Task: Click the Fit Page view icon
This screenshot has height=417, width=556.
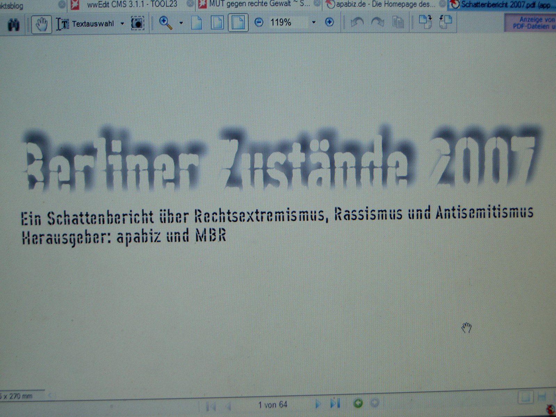Action: (x=218, y=23)
